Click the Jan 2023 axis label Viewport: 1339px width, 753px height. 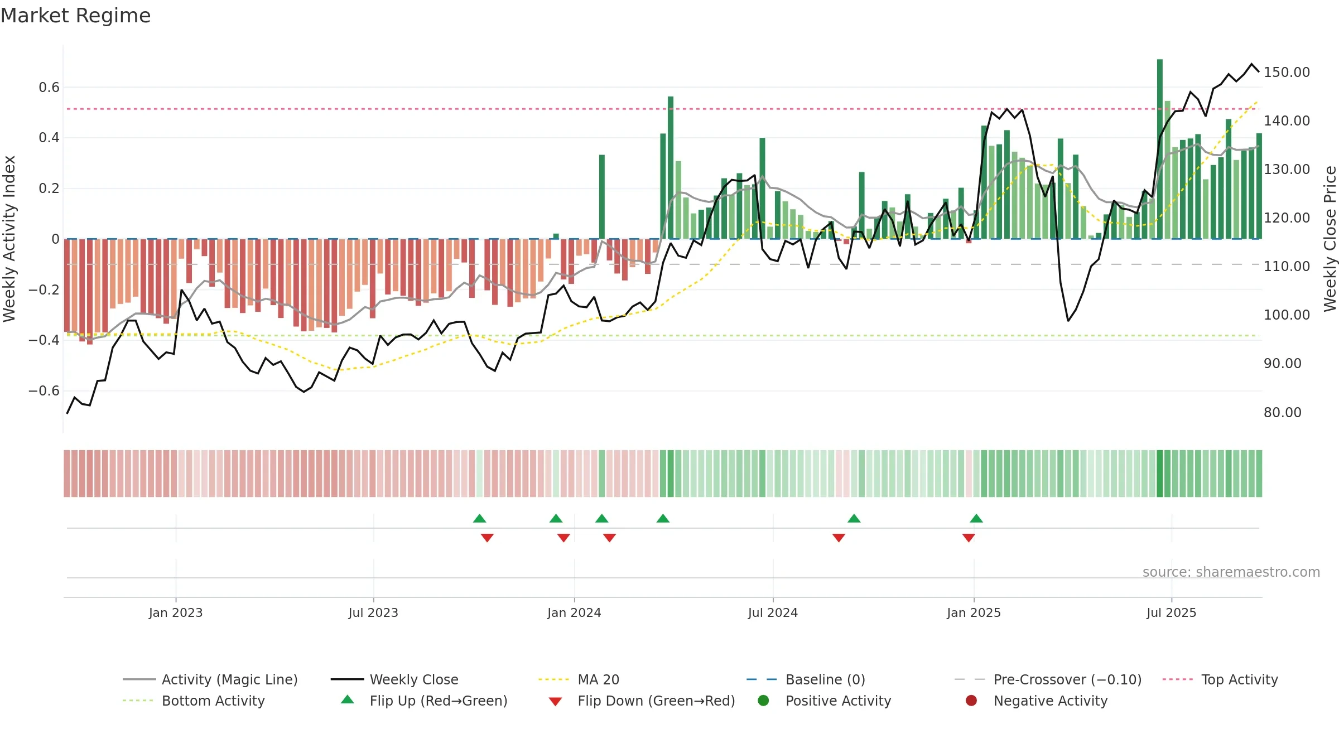click(176, 613)
